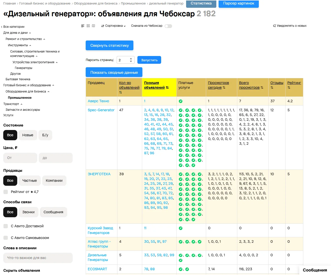Collapse Ремонт и строительство category
The image size is (331, 275).
click(44, 39)
